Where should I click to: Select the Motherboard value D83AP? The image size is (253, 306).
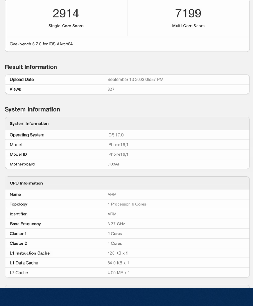[114, 164]
